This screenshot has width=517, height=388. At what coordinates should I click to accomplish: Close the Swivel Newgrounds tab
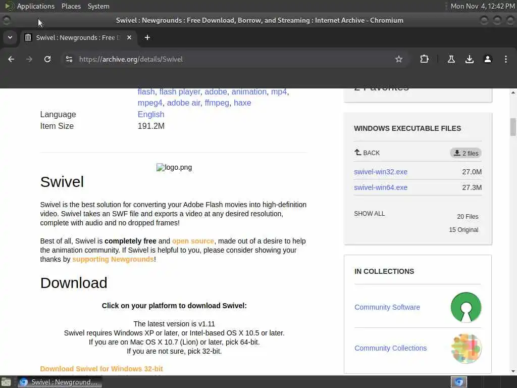[x=129, y=37]
